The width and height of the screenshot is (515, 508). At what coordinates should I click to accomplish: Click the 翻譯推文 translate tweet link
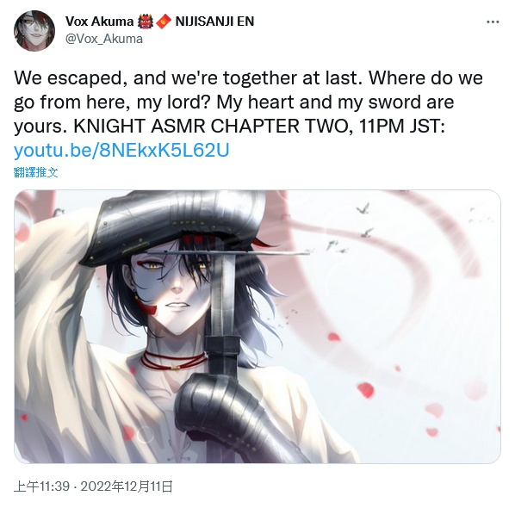coord(36,172)
